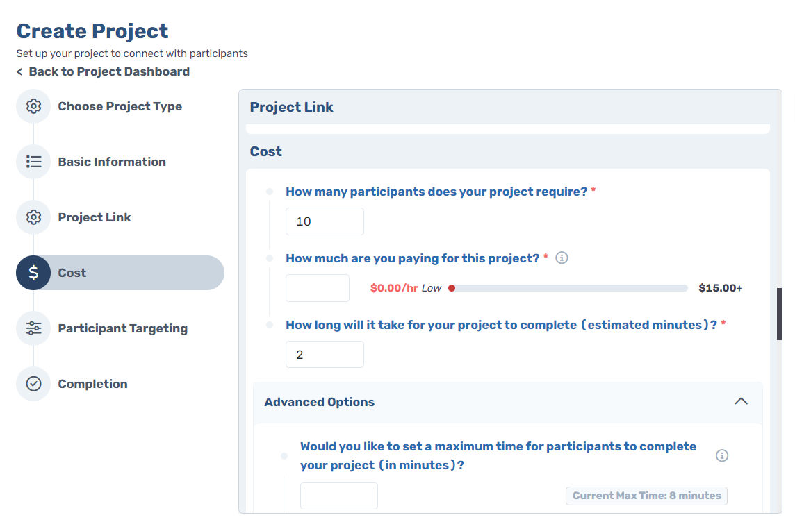
Task: Click the project payment amount field
Action: (318, 288)
